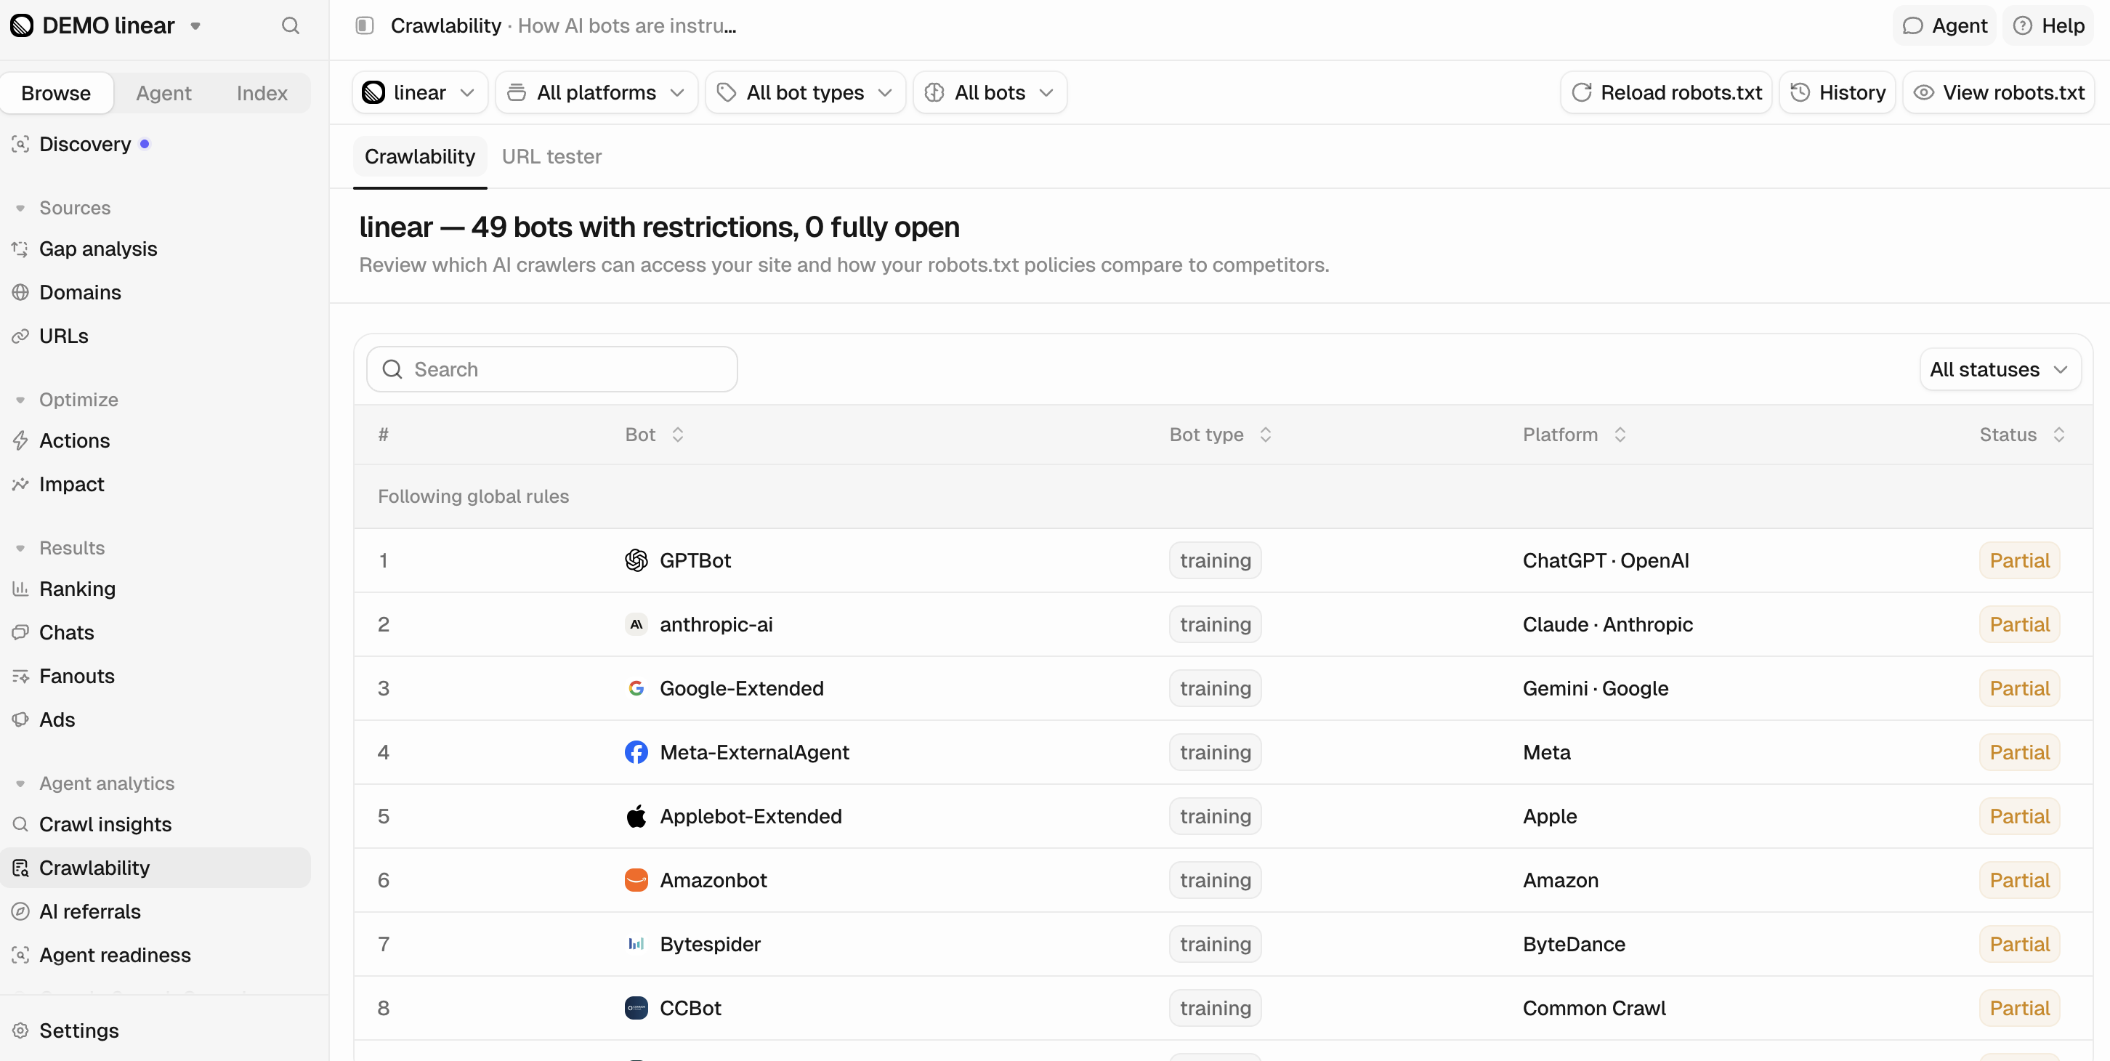This screenshot has height=1061, width=2110.
Task: Collapse the Sources sidebar section
Action: [62, 208]
